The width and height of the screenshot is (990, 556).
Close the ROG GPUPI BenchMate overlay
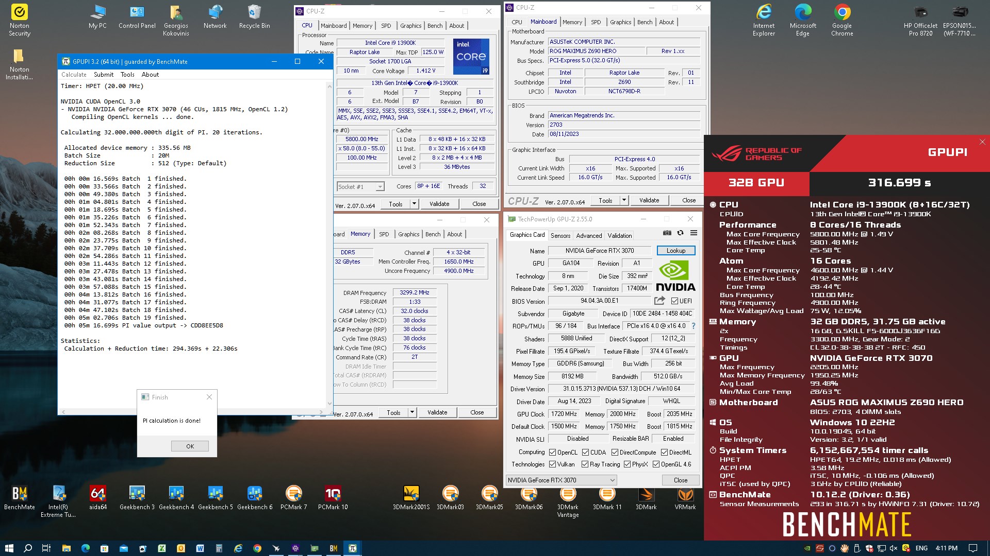(982, 142)
